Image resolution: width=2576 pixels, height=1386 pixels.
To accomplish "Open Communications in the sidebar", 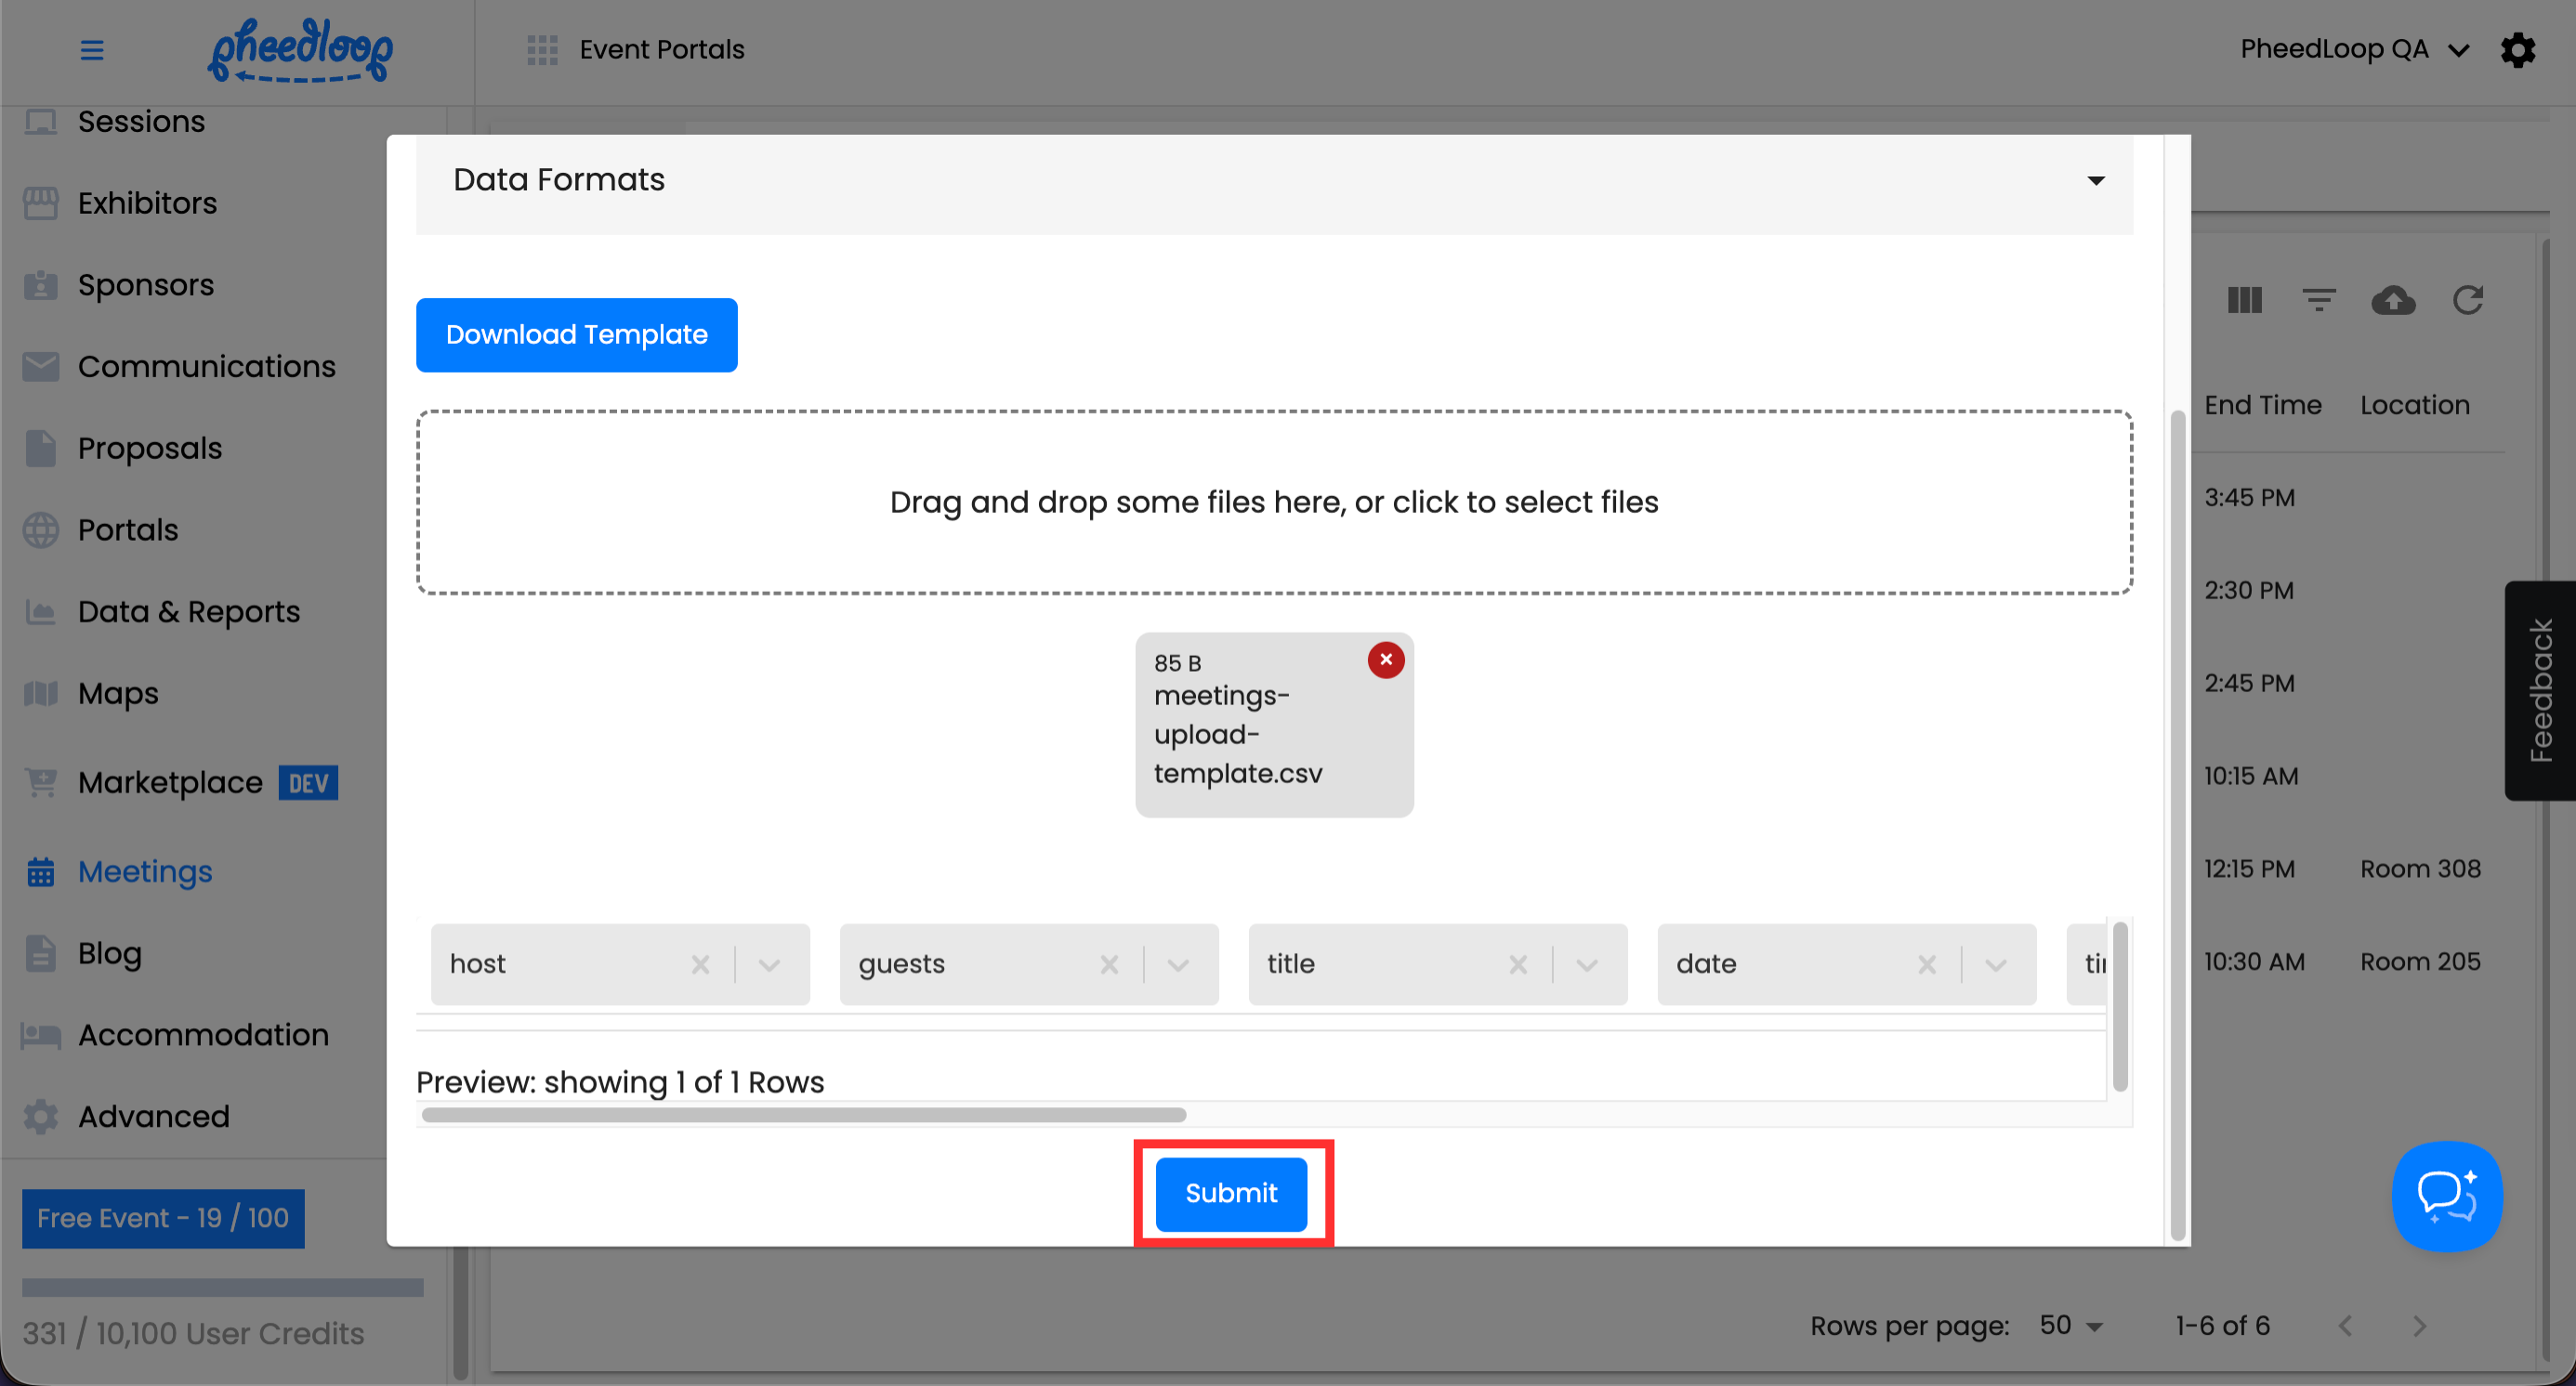I will tap(206, 367).
